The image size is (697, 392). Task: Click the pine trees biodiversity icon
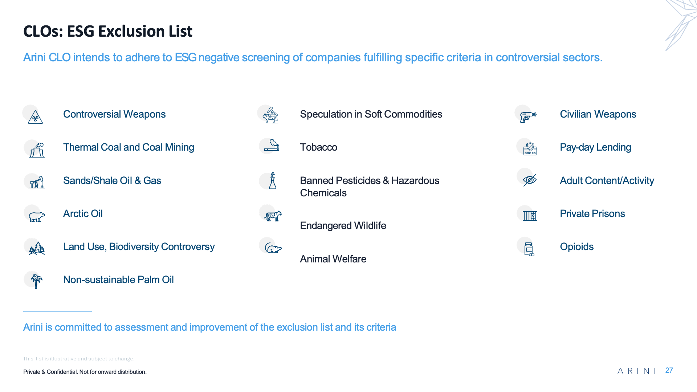(x=37, y=248)
